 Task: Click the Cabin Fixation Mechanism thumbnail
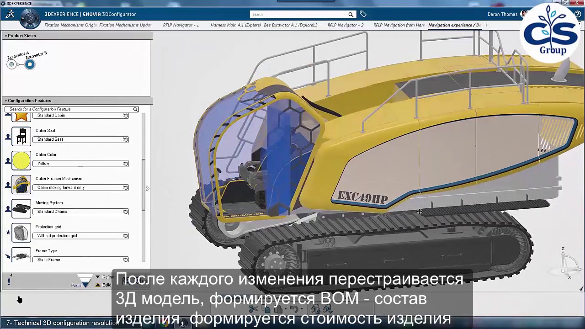point(21,185)
